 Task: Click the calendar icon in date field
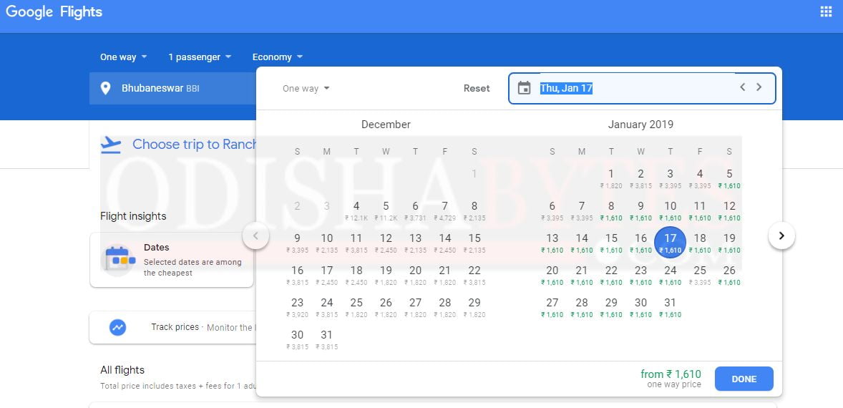pos(525,88)
